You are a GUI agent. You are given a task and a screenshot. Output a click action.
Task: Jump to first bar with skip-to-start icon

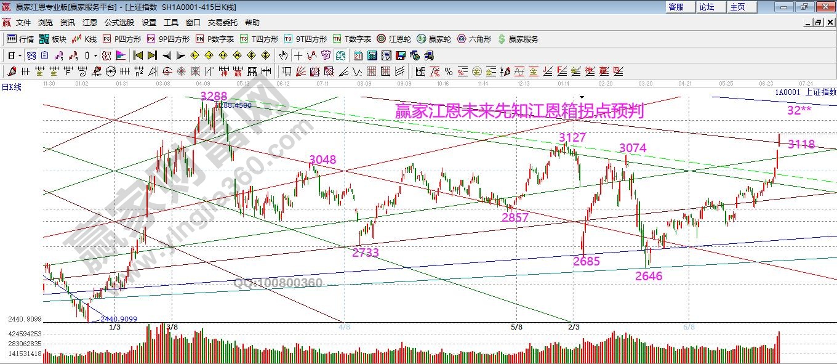[x=138, y=55]
